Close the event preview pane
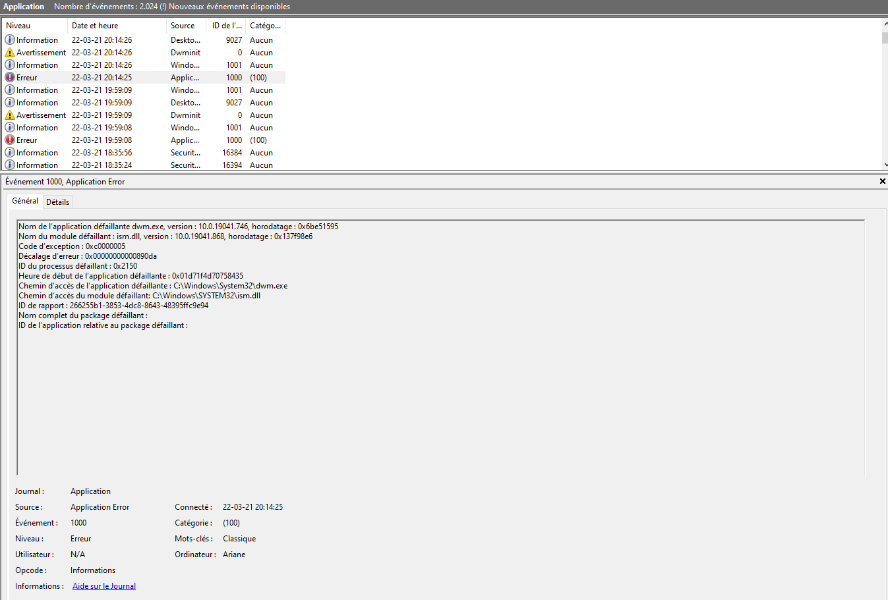Viewport: 888px width, 600px height. pos(882,181)
